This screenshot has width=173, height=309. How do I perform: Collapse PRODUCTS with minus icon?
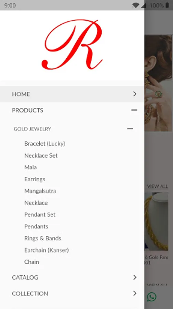coord(134,110)
